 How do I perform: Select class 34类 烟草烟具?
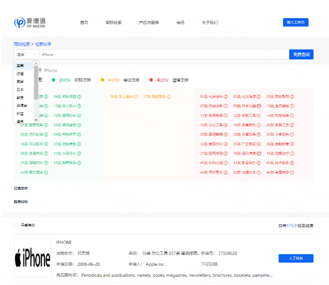tap(67, 163)
